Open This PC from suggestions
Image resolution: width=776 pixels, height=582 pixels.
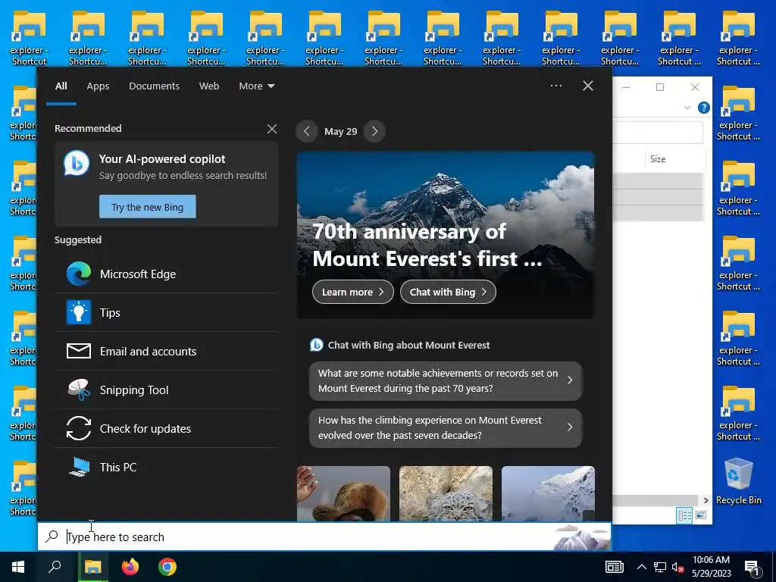click(166, 467)
